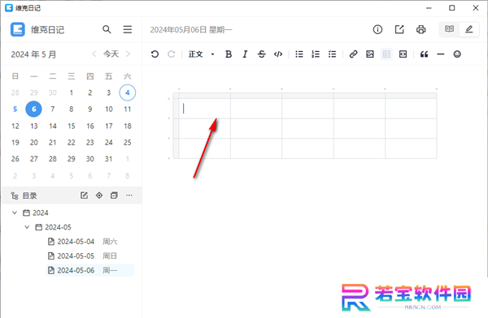Viewport: 488px width, 318px height.
Task: Select May 10 on the calendar
Action: (x=109, y=110)
